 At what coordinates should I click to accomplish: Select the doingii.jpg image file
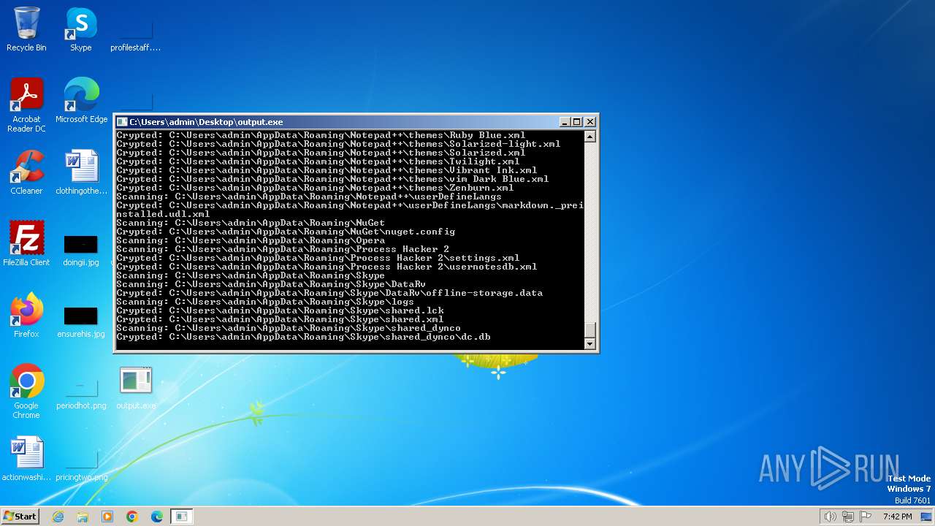[80, 249]
